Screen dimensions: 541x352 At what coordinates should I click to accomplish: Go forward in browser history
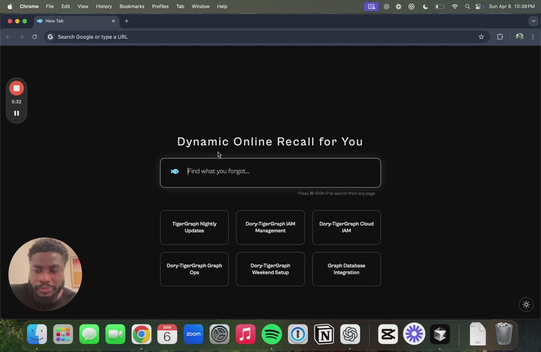(x=21, y=37)
